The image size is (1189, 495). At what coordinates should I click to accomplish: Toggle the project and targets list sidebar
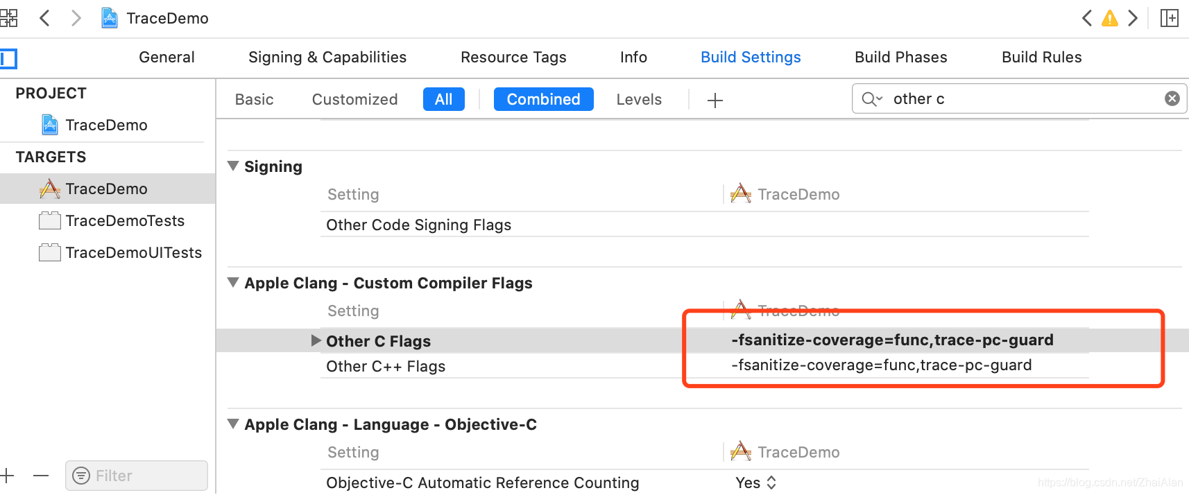(8, 59)
